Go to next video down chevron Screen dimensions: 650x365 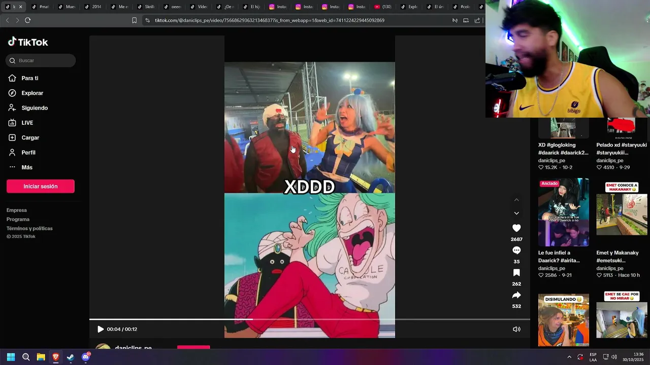pos(516,213)
